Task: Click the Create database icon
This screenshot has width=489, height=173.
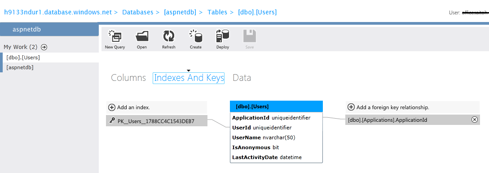Action: click(x=195, y=36)
